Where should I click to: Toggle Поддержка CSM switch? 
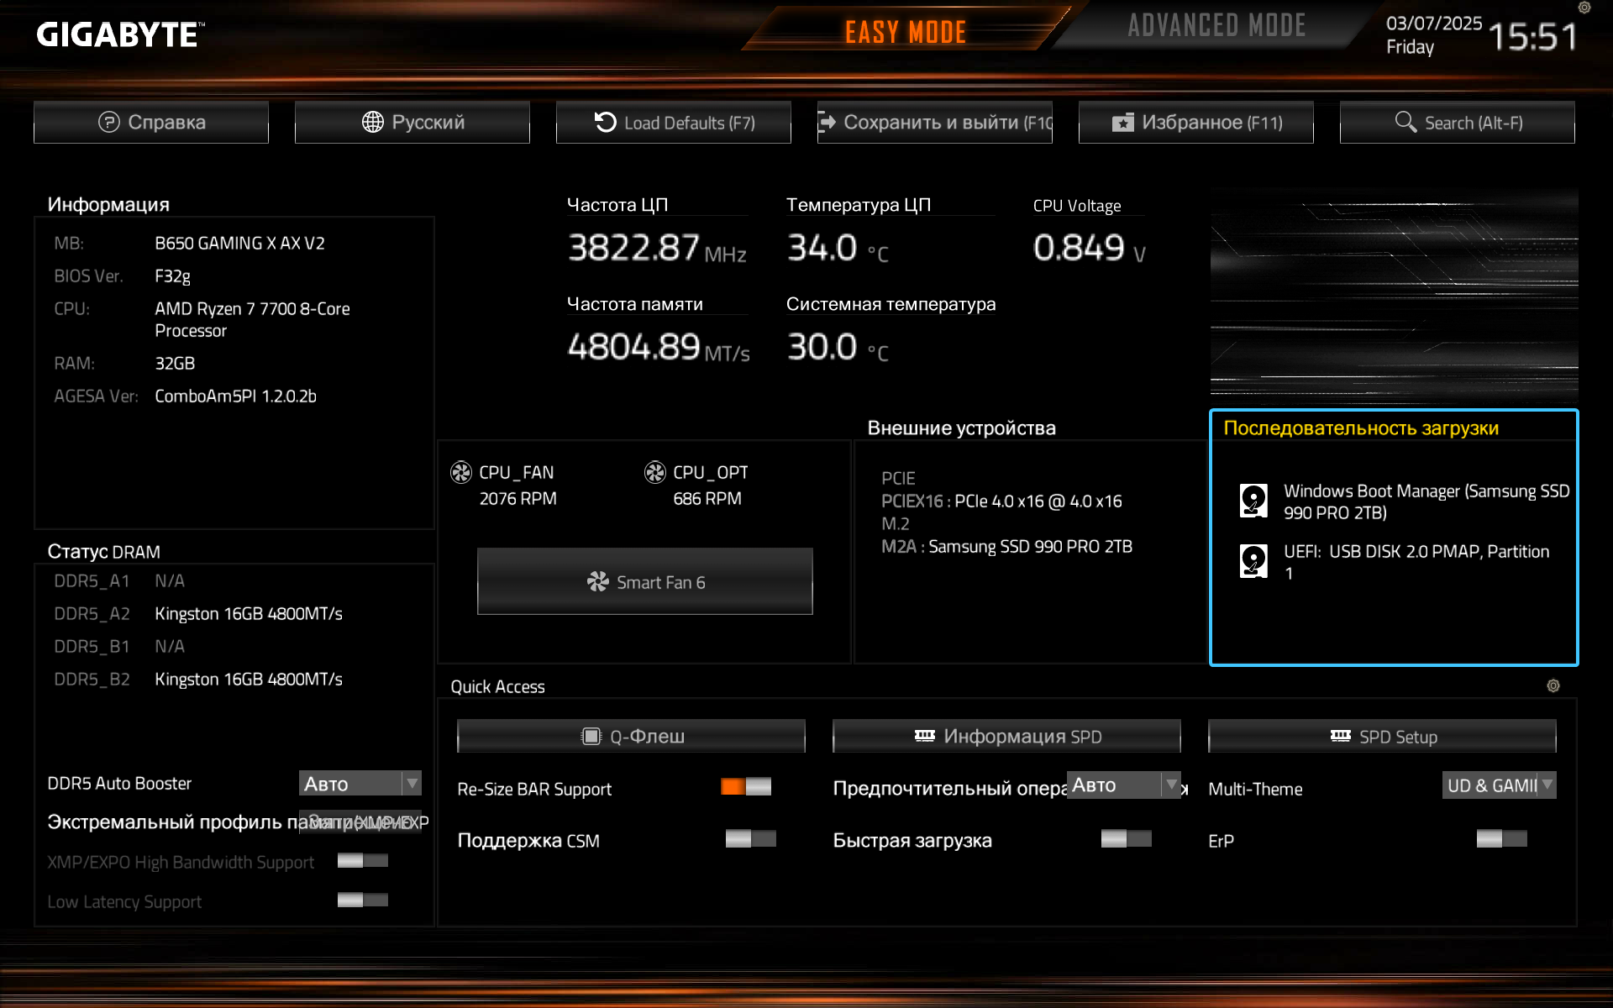coord(751,839)
